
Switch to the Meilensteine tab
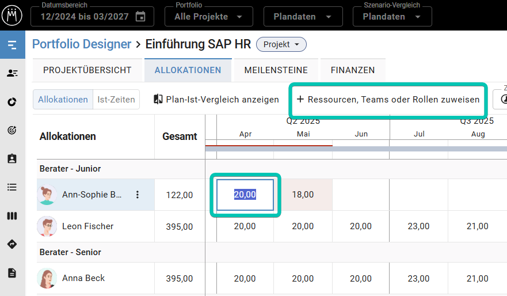click(x=276, y=70)
